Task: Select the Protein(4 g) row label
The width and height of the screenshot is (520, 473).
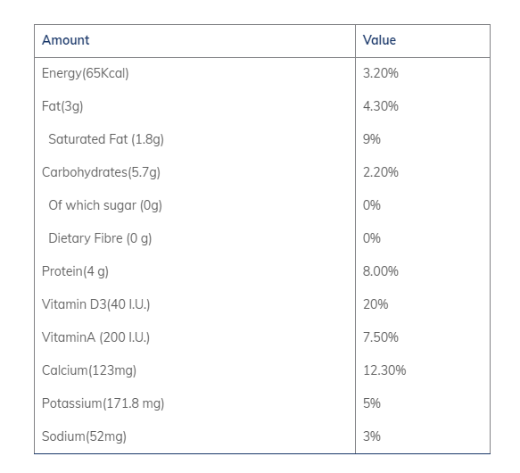Action: point(75,271)
